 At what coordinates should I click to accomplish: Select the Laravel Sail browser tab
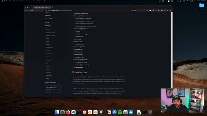coord(42,7)
